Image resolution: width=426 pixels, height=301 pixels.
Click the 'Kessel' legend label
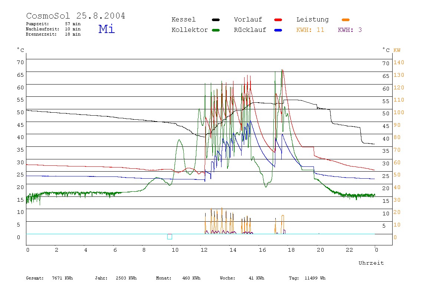pos(183,20)
